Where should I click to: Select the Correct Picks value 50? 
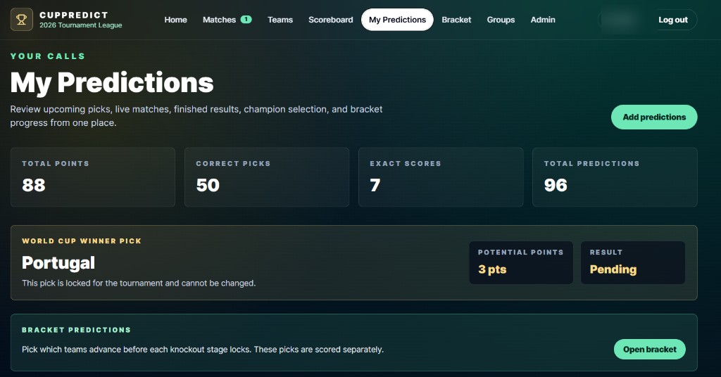[x=208, y=185]
